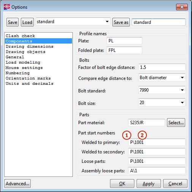
Task: Edit Factor of bolt edge distance field
Action: click(162, 67)
